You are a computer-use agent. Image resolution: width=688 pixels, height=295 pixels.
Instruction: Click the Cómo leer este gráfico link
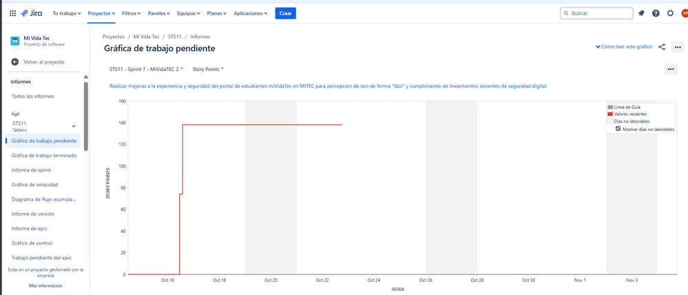point(624,47)
